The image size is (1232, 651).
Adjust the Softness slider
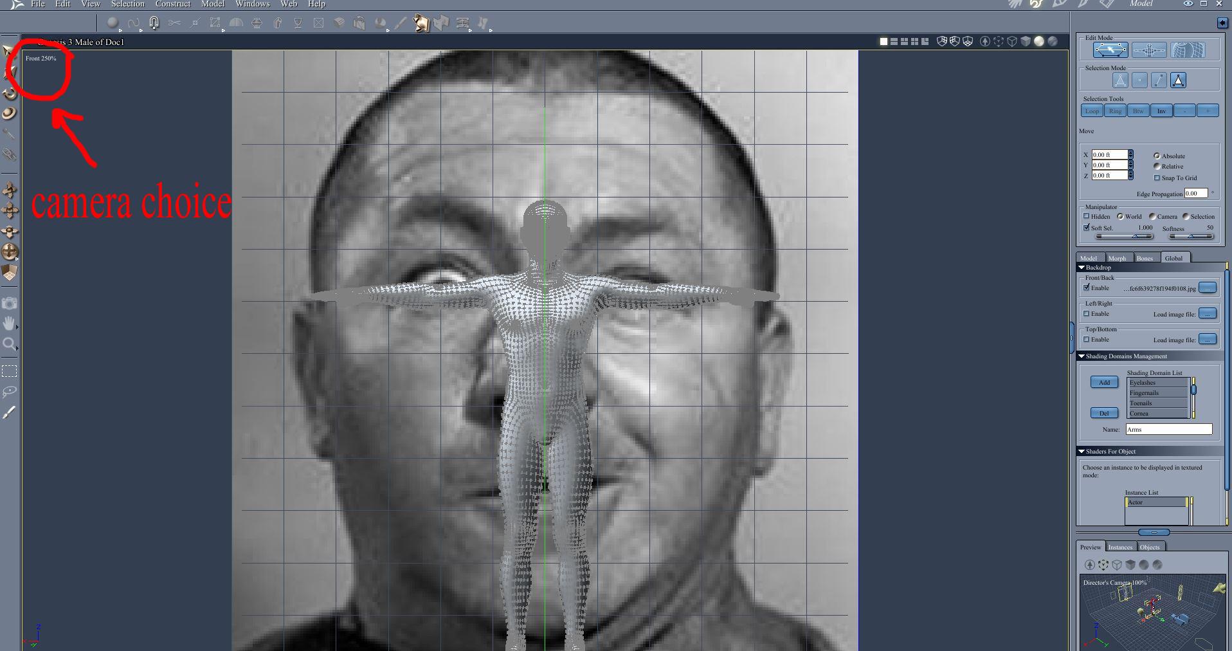tap(1190, 236)
